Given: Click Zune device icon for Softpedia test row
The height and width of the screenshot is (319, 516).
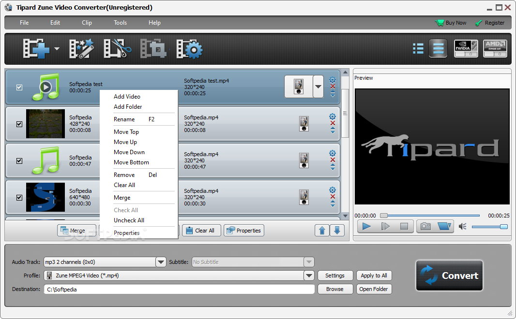Looking at the screenshot, I should coord(299,87).
